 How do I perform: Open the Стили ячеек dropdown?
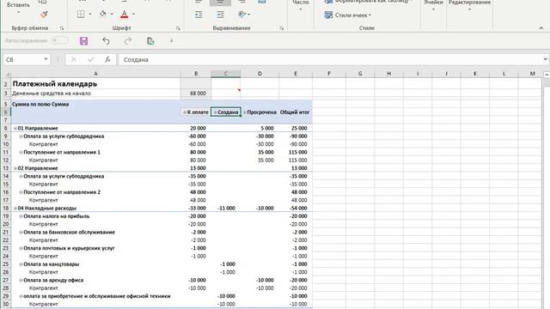click(348, 15)
